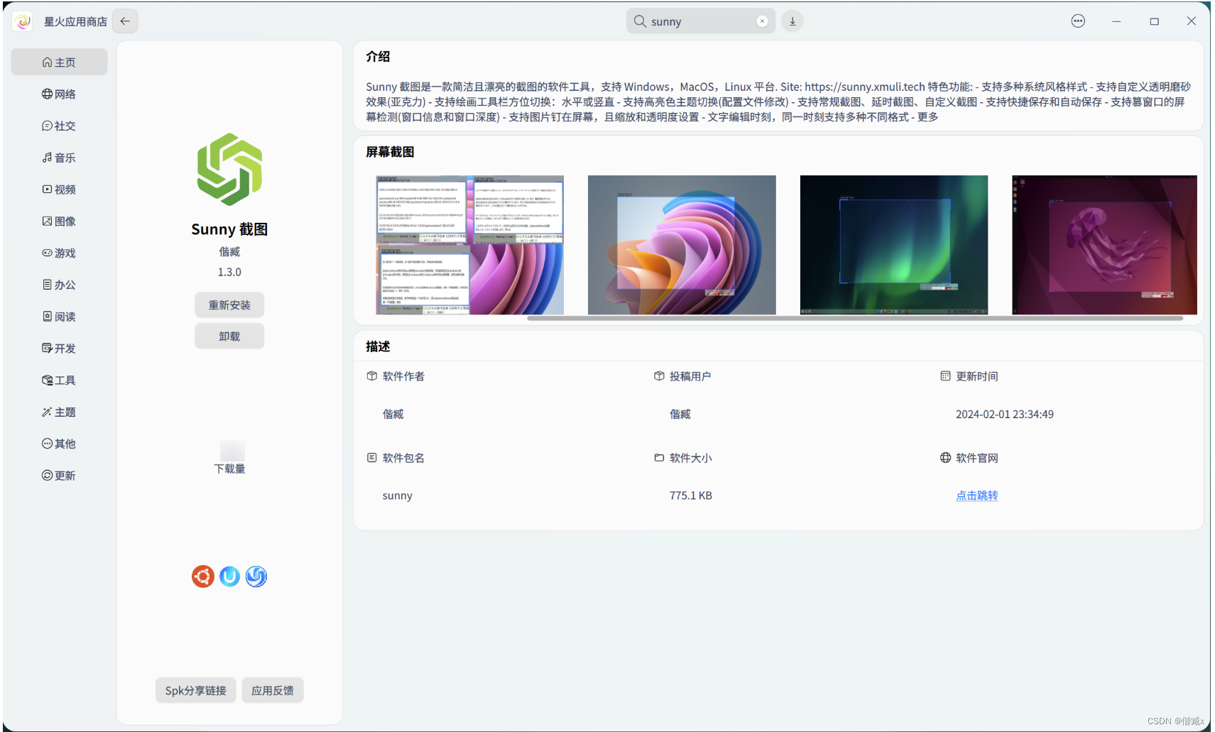This screenshot has width=1215, height=732.
Task: Click the screenshots horizontal scrollbar
Action: point(855,319)
